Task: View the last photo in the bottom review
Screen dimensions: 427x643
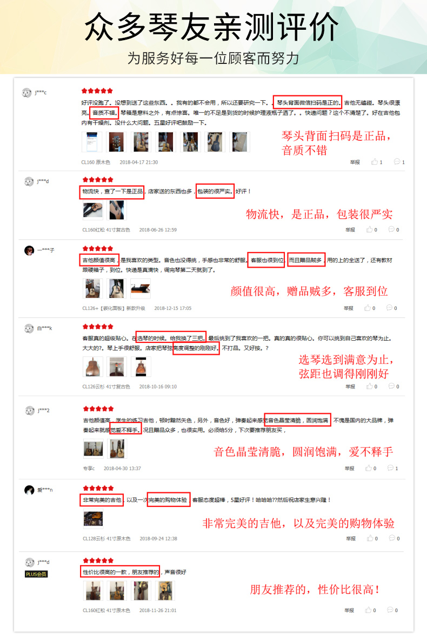Action: coord(165,590)
